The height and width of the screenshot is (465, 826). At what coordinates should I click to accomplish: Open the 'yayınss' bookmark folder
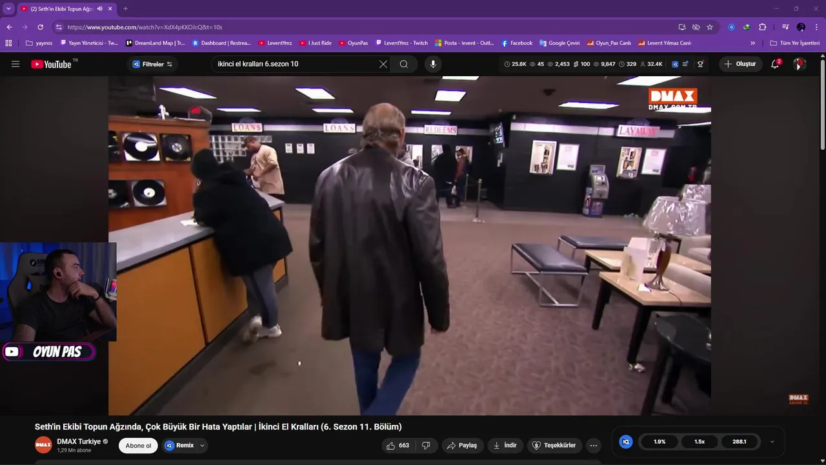tap(39, 43)
